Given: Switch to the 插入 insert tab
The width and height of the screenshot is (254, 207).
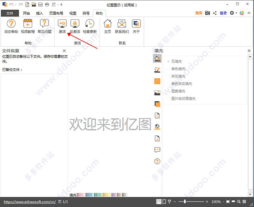Looking at the screenshot, I should pyautogui.click(x=39, y=13).
